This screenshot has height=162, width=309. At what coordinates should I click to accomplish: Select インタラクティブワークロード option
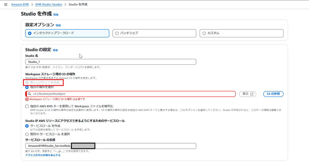(x=67, y=33)
